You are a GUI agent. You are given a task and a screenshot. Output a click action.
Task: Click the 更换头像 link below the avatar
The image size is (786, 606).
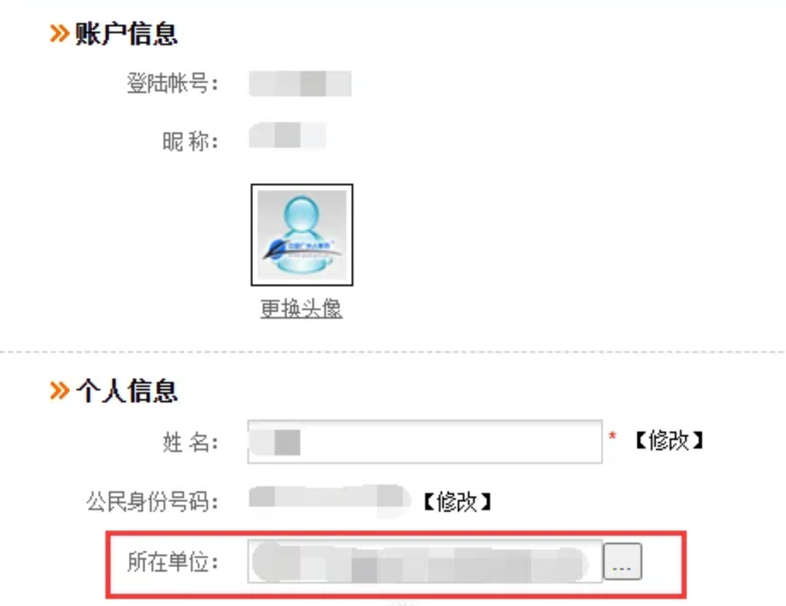click(301, 308)
